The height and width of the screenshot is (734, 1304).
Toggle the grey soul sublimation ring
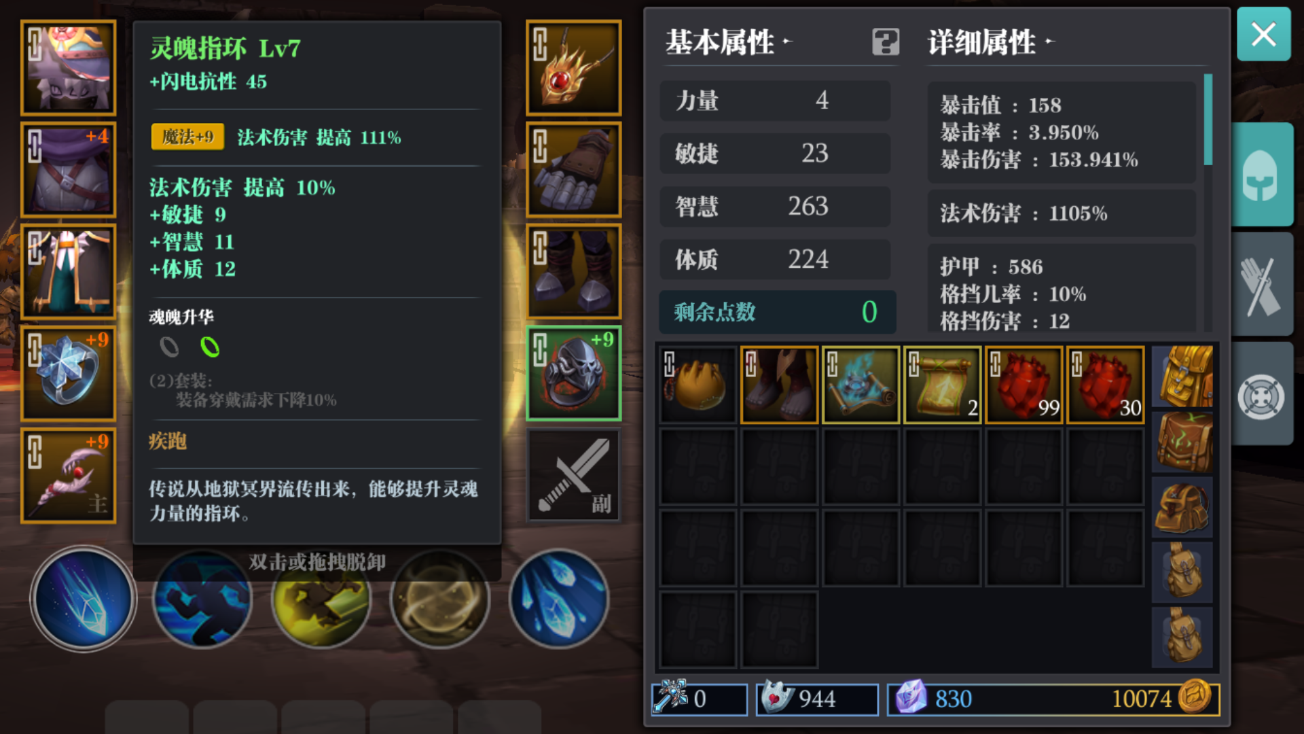169,347
